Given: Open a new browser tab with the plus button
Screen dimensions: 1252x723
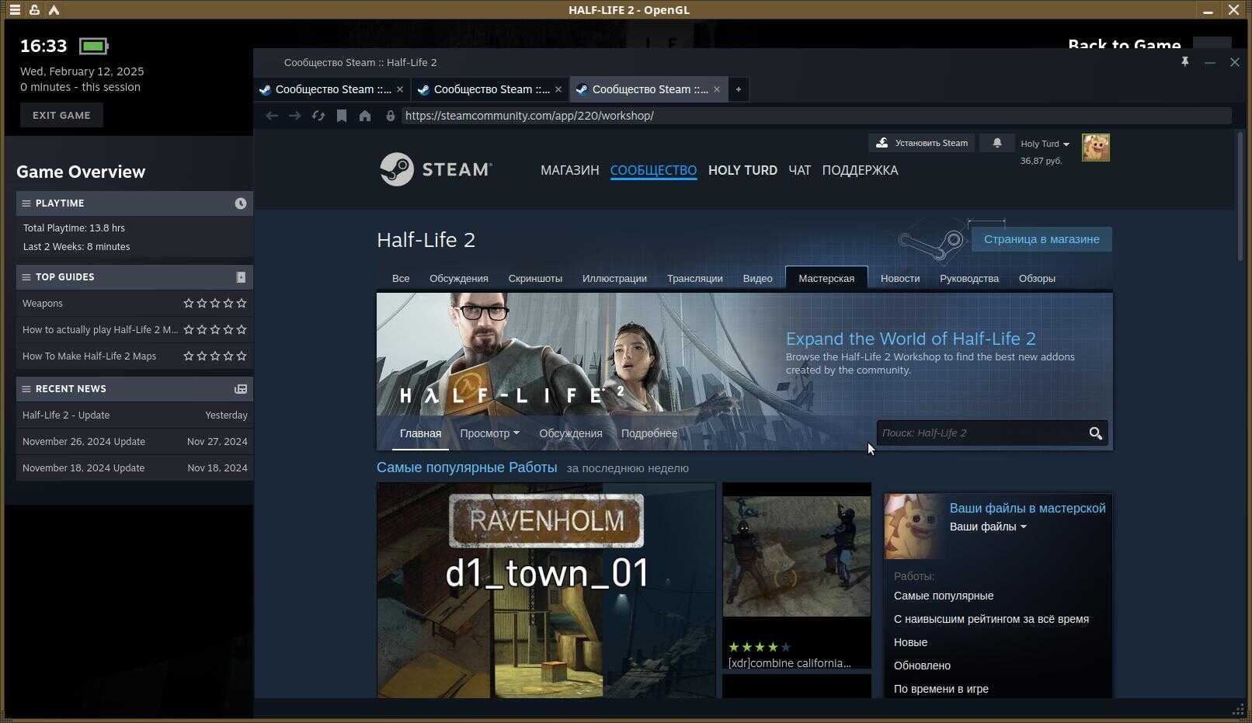Looking at the screenshot, I should pyautogui.click(x=739, y=89).
